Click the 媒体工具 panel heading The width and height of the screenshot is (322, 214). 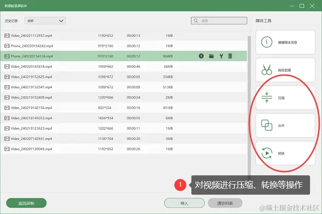pyautogui.click(x=264, y=21)
